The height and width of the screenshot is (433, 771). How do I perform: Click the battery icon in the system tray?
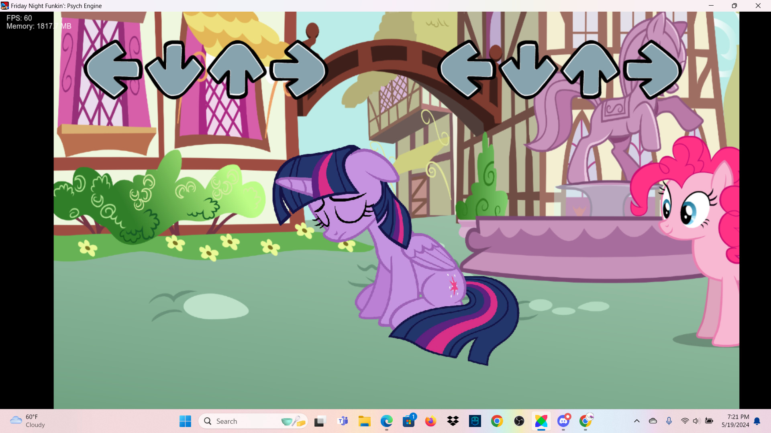tap(710, 421)
